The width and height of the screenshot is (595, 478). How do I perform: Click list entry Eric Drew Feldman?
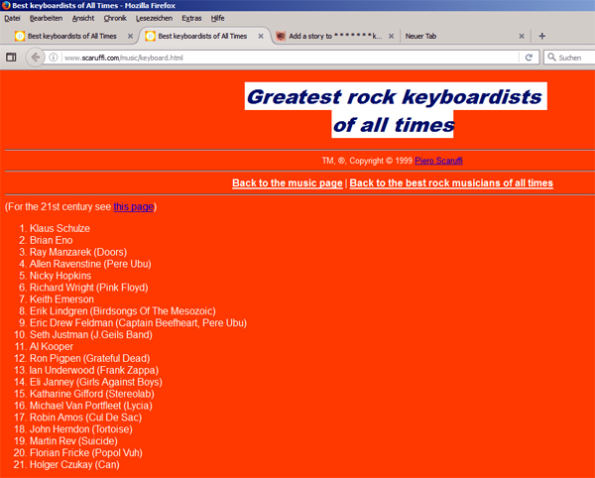[138, 323]
